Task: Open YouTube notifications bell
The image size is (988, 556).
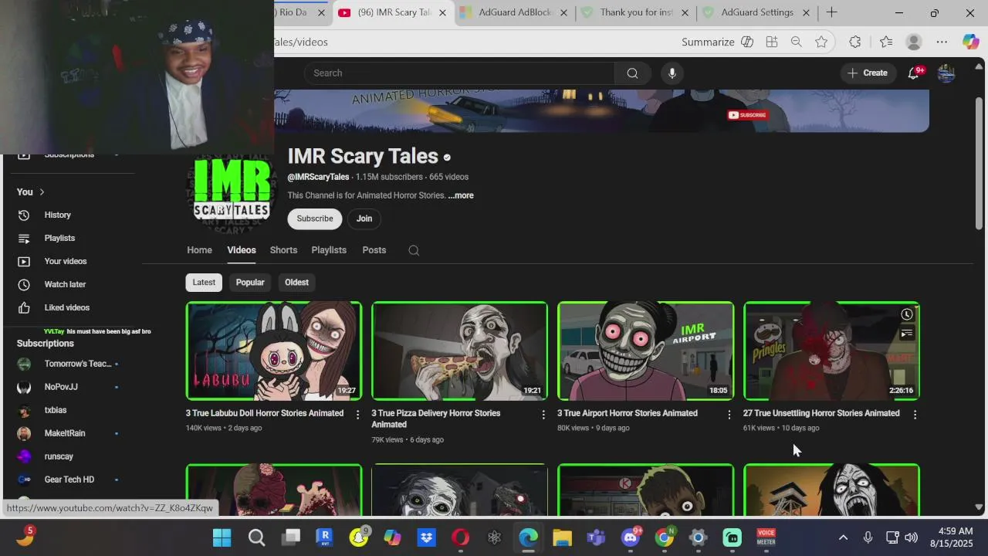Action: [x=914, y=73]
